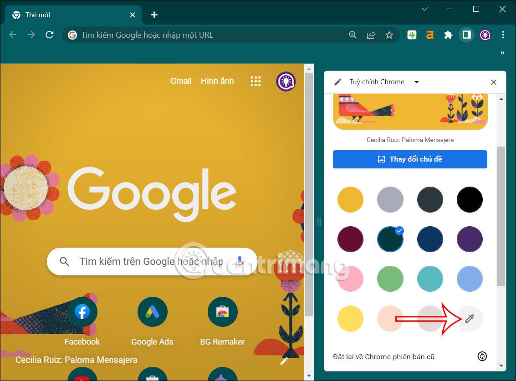
Task: Click the pencil edit icon near Cecilia Ruiz caption
Action: [284, 360]
